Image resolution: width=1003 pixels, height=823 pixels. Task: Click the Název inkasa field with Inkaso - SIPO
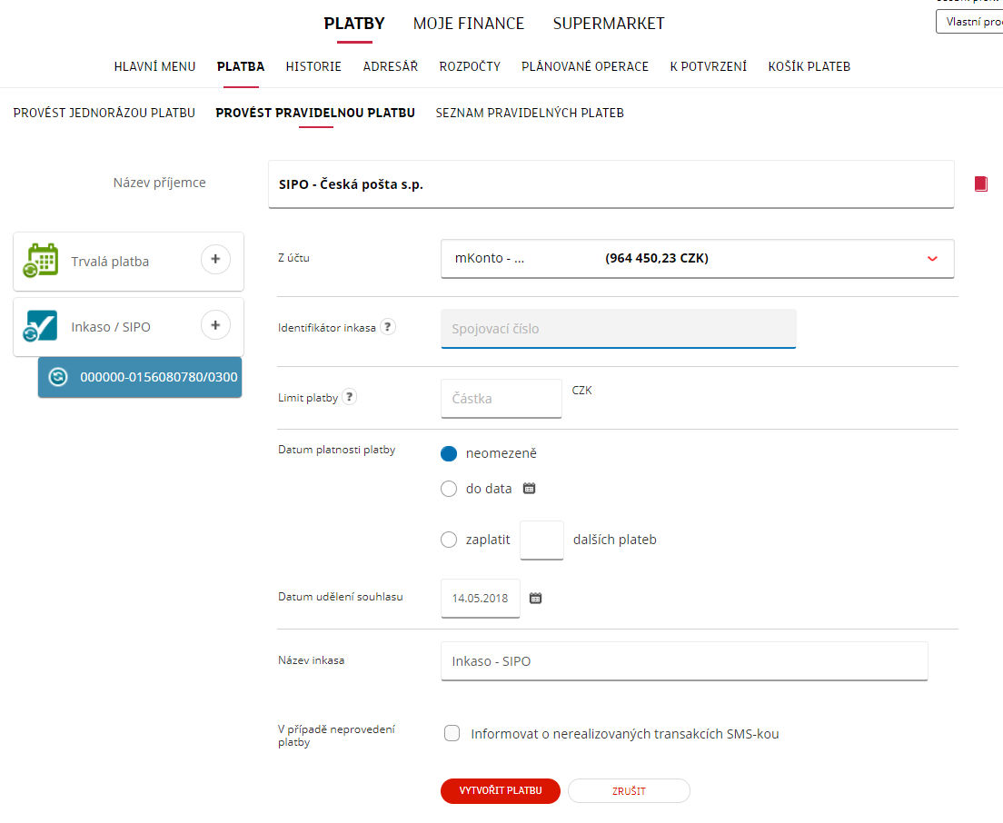[x=684, y=661]
